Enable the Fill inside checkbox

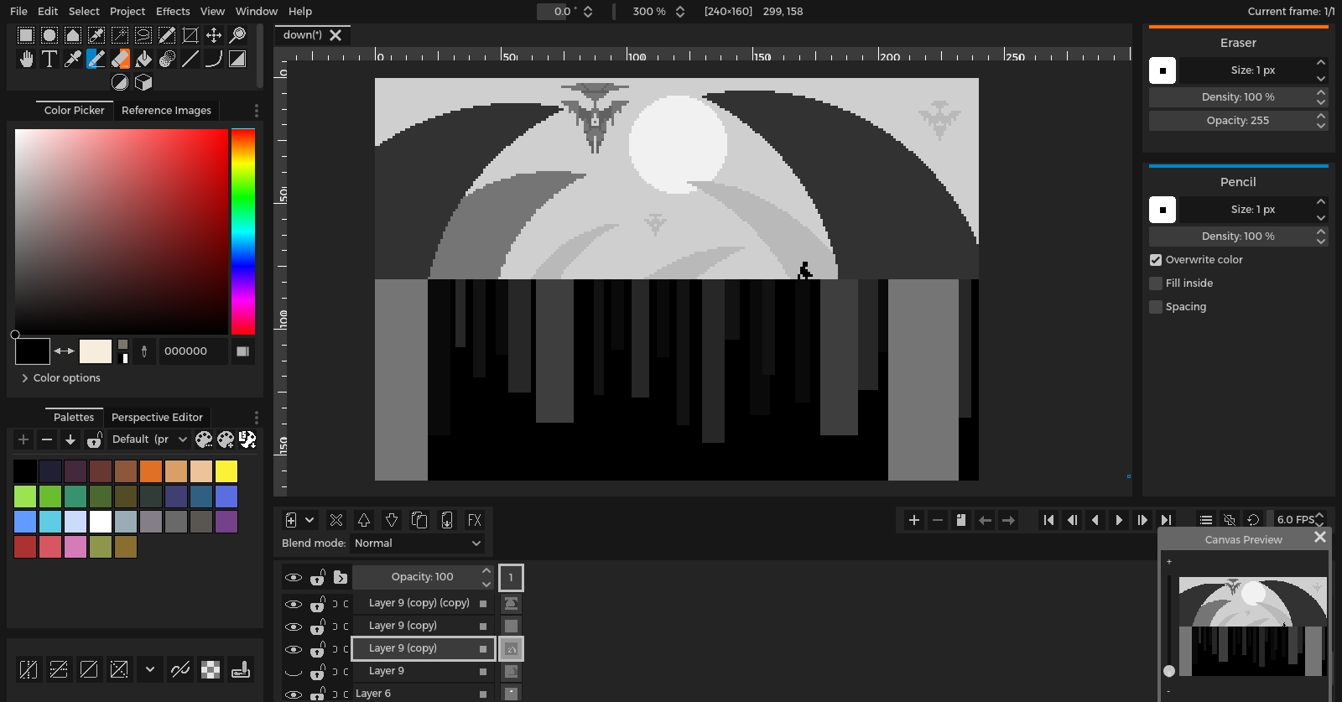(1156, 283)
